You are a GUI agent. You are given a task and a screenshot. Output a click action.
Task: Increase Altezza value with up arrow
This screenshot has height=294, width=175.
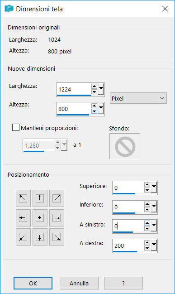[x=94, y=106]
